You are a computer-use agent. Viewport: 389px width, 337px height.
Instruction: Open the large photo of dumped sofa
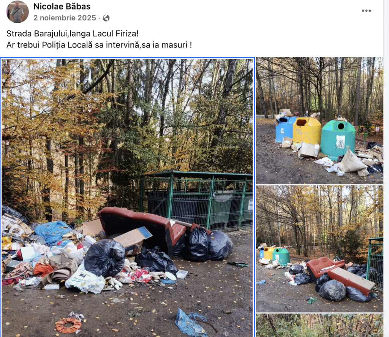(128, 198)
